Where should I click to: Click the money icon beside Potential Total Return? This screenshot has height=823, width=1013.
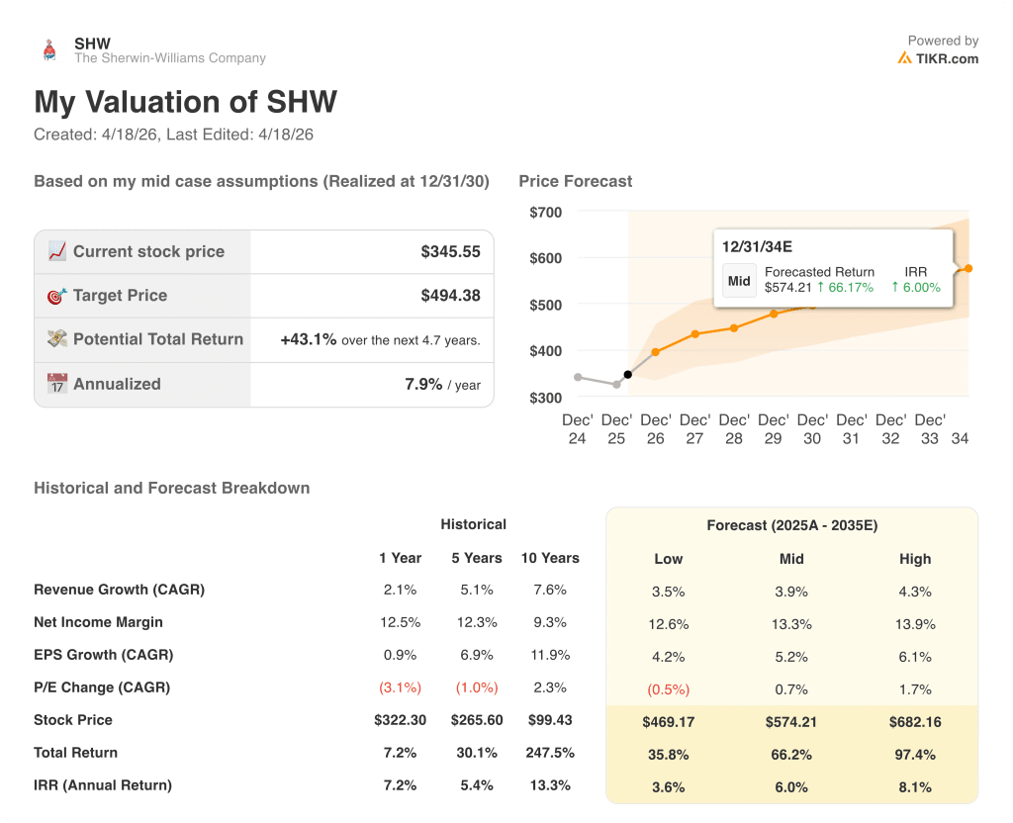56,338
